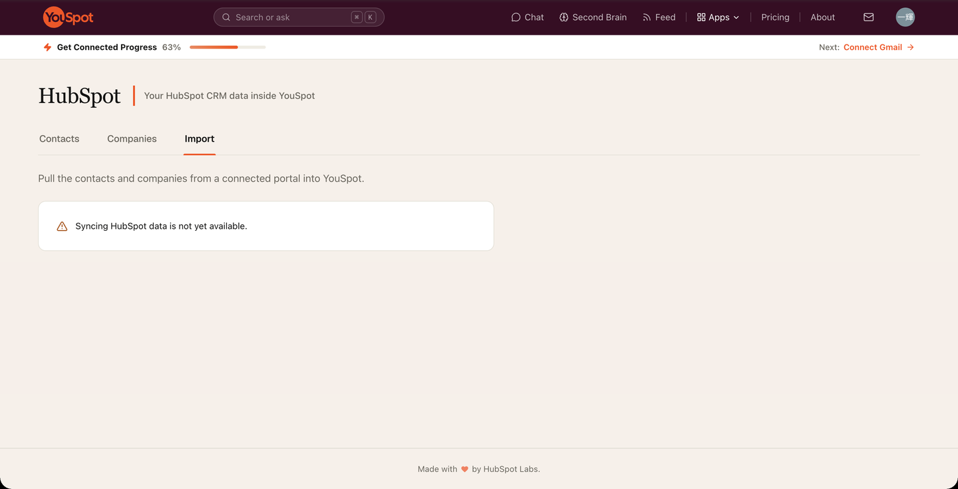Screen dimensions: 958x489
Task: Click the Chat speech bubble icon
Action: point(516,17)
